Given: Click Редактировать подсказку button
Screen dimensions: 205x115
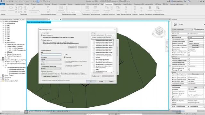Looking at the screenshot, I should pos(51,76).
